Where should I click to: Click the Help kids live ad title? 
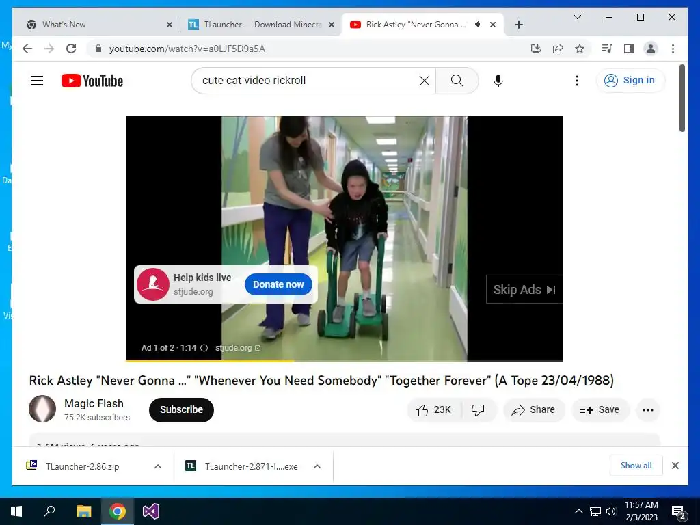pos(202,278)
